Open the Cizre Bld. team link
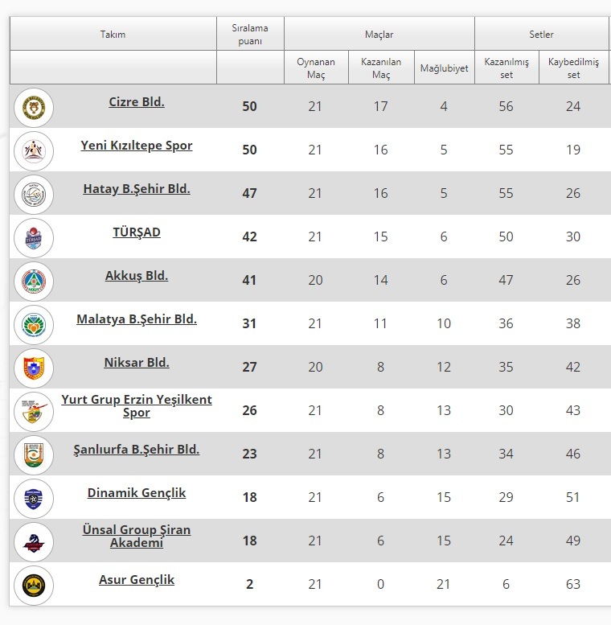611x625 pixels. click(137, 102)
